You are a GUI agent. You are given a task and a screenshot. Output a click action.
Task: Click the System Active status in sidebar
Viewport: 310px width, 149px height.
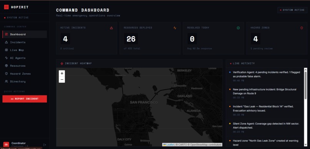(17, 18)
